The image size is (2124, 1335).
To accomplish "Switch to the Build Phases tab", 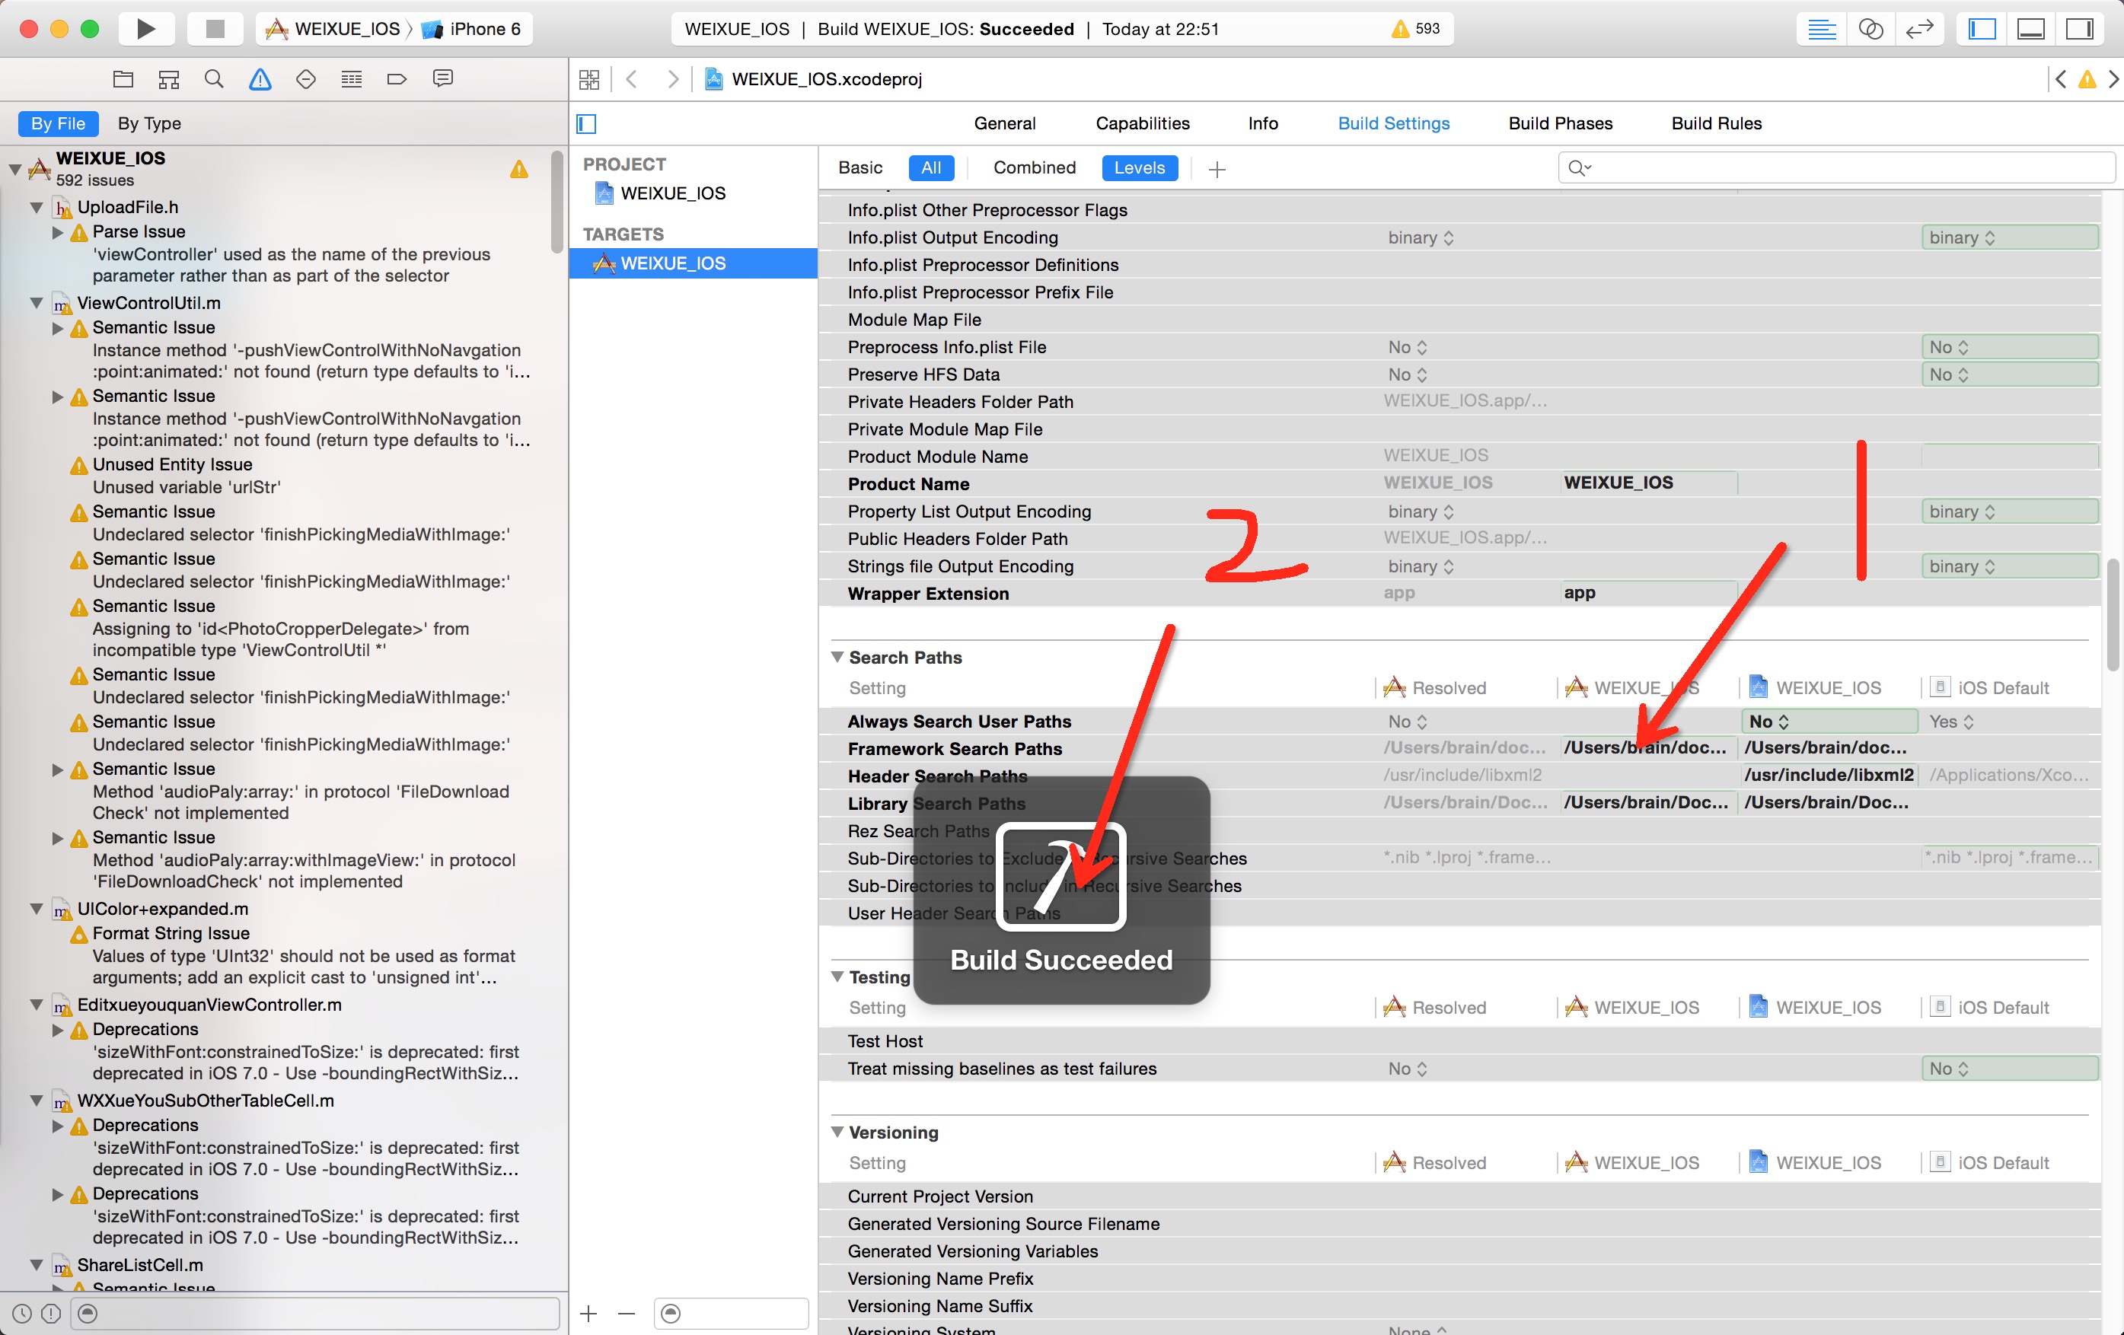I will pyautogui.click(x=1559, y=123).
